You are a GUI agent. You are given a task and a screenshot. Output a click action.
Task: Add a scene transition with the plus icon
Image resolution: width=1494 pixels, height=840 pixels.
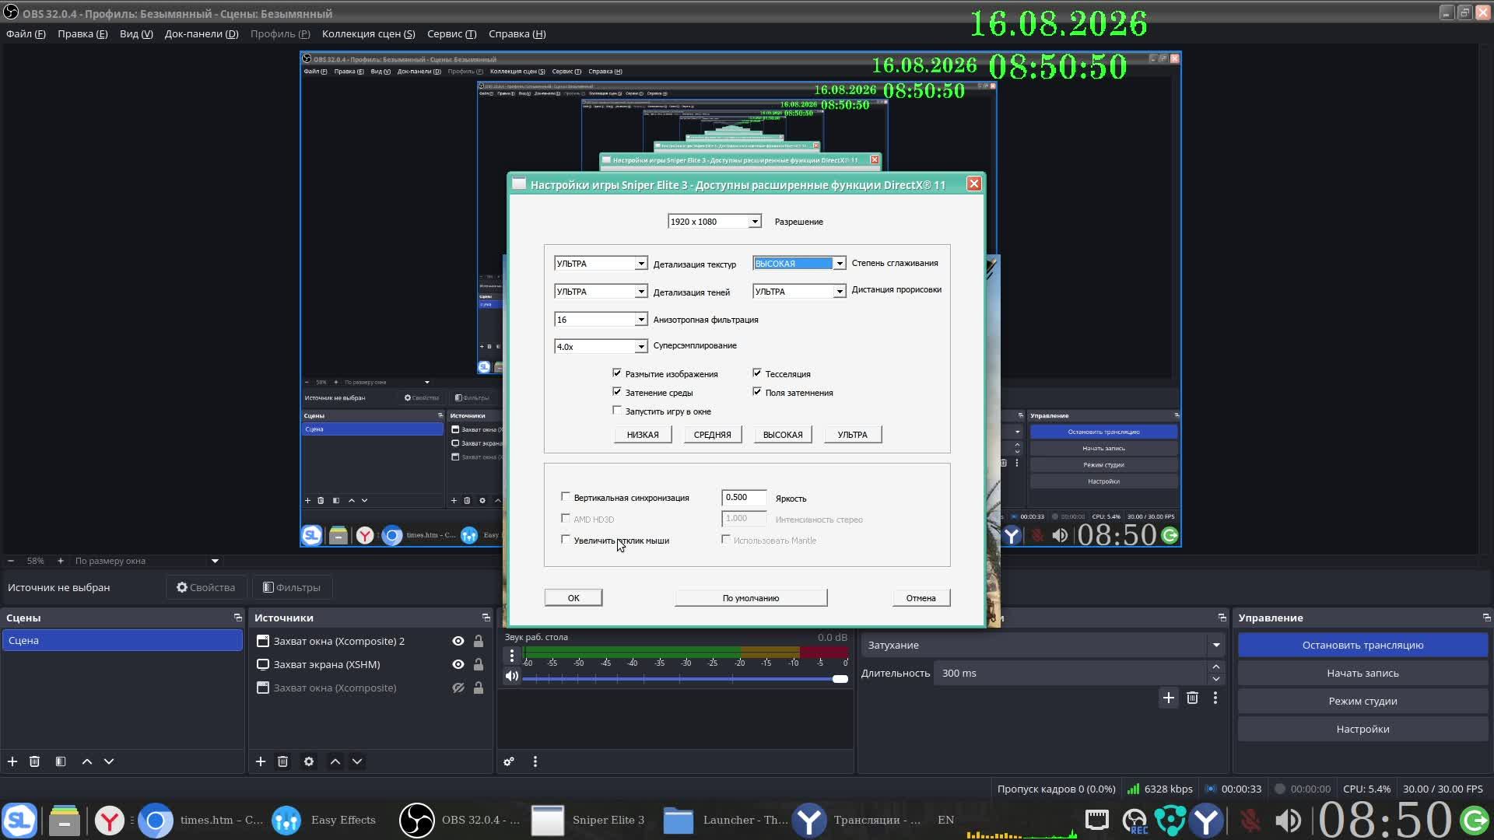(x=1169, y=698)
